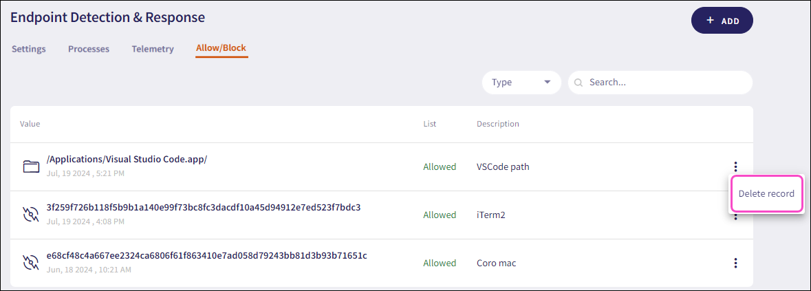
Task: Switch to the Settings tab
Action: [x=29, y=49]
